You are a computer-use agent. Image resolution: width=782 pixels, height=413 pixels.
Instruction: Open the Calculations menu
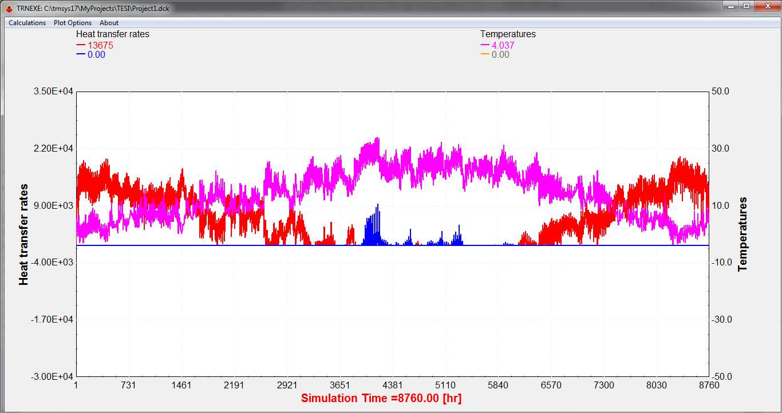[x=27, y=23]
